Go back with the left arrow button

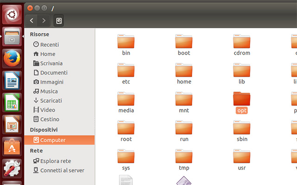pos(32,20)
